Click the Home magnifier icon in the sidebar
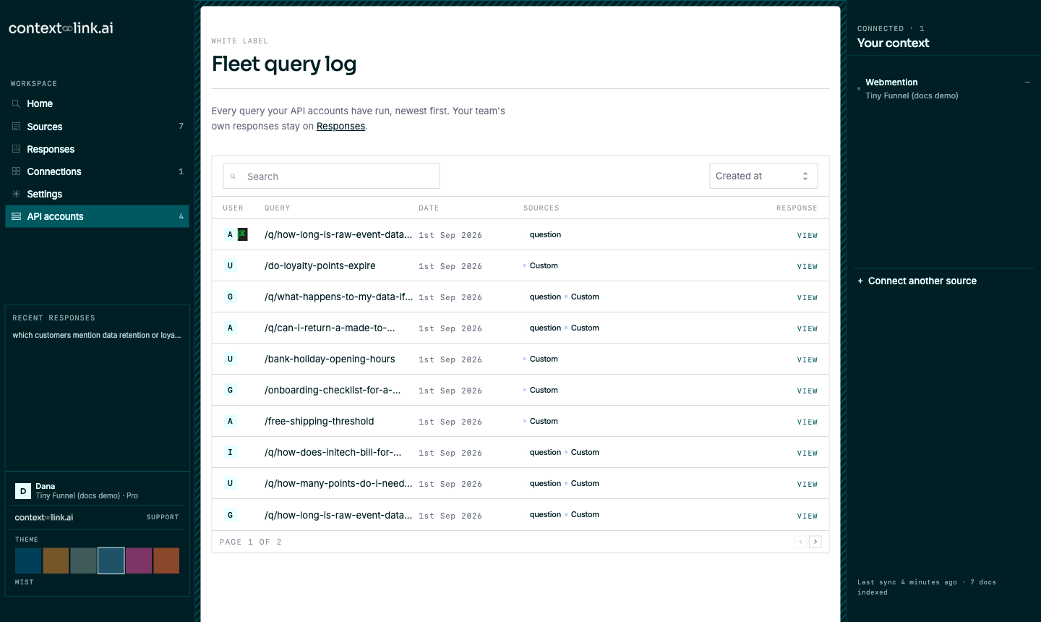1041x622 pixels. pos(16,103)
